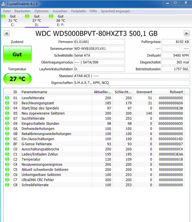Click the green Gut health status button
192x222 pixels.
pyautogui.click(x=17, y=54)
